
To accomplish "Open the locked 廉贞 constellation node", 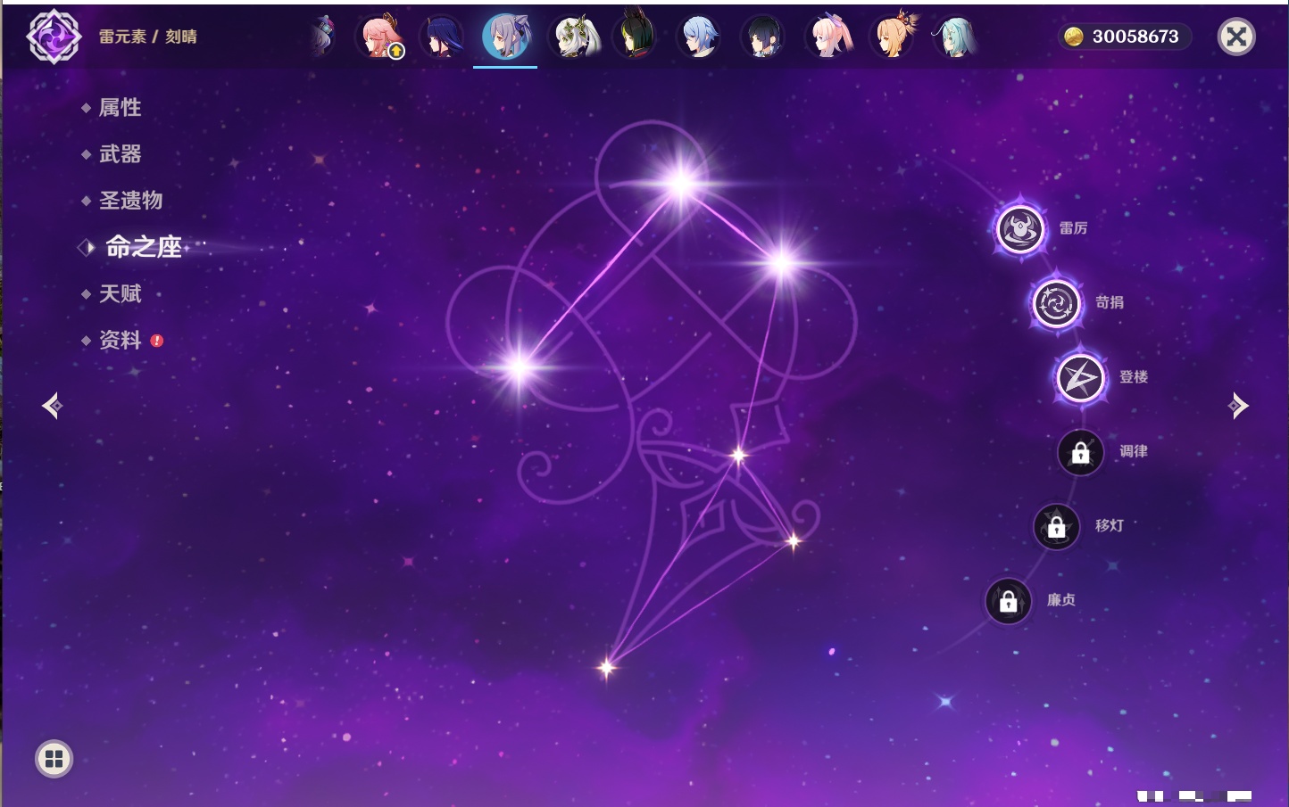I will click(x=1009, y=602).
